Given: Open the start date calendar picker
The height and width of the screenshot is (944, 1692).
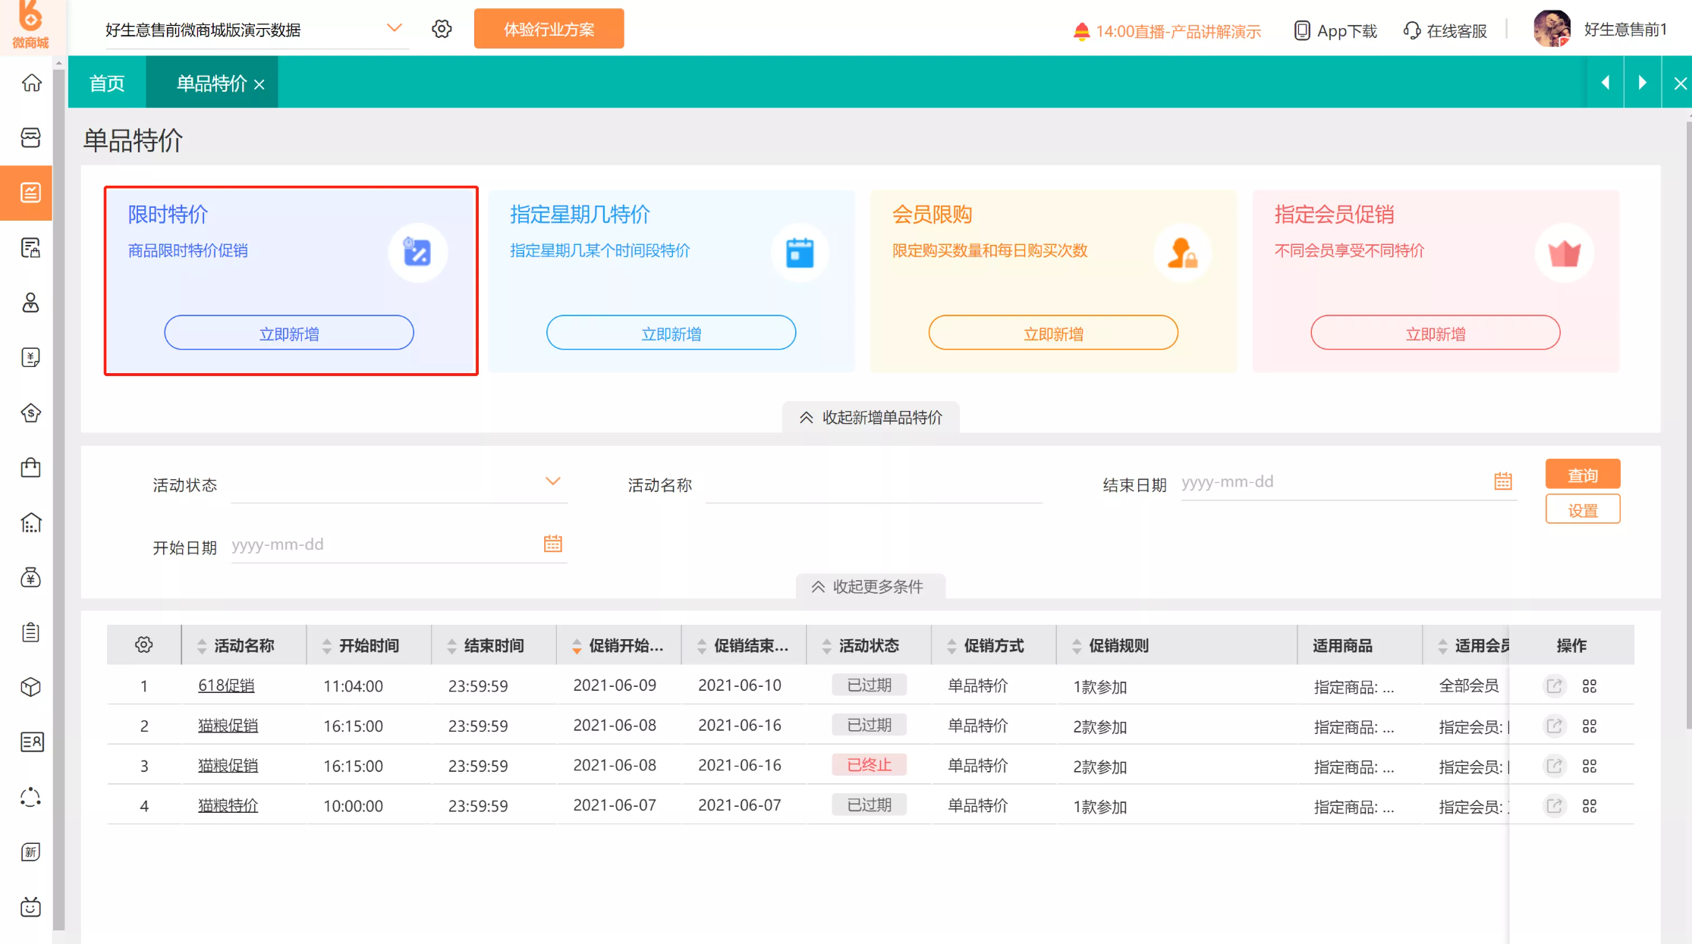Looking at the screenshot, I should [553, 544].
